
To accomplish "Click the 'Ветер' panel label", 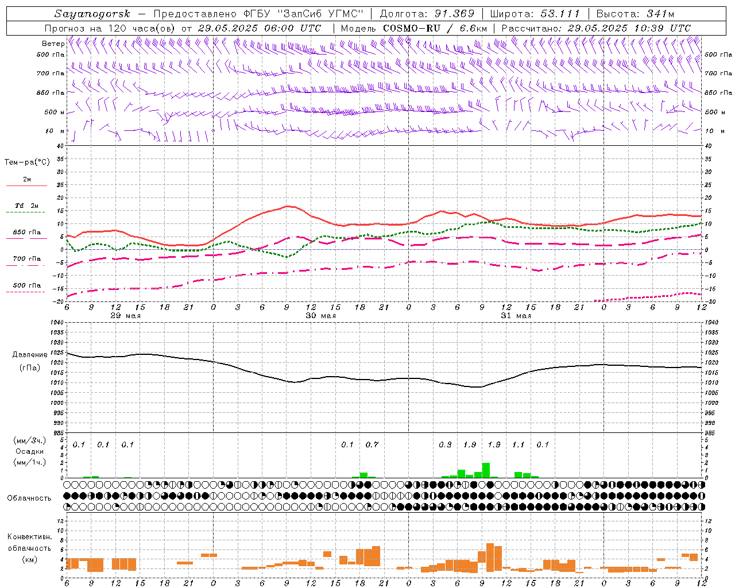I will [53, 44].
